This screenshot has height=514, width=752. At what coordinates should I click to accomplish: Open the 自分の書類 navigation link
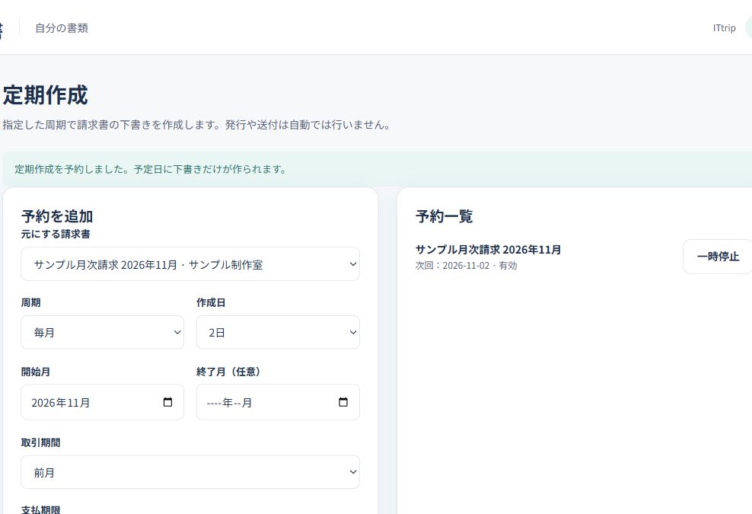coord(62,28)
